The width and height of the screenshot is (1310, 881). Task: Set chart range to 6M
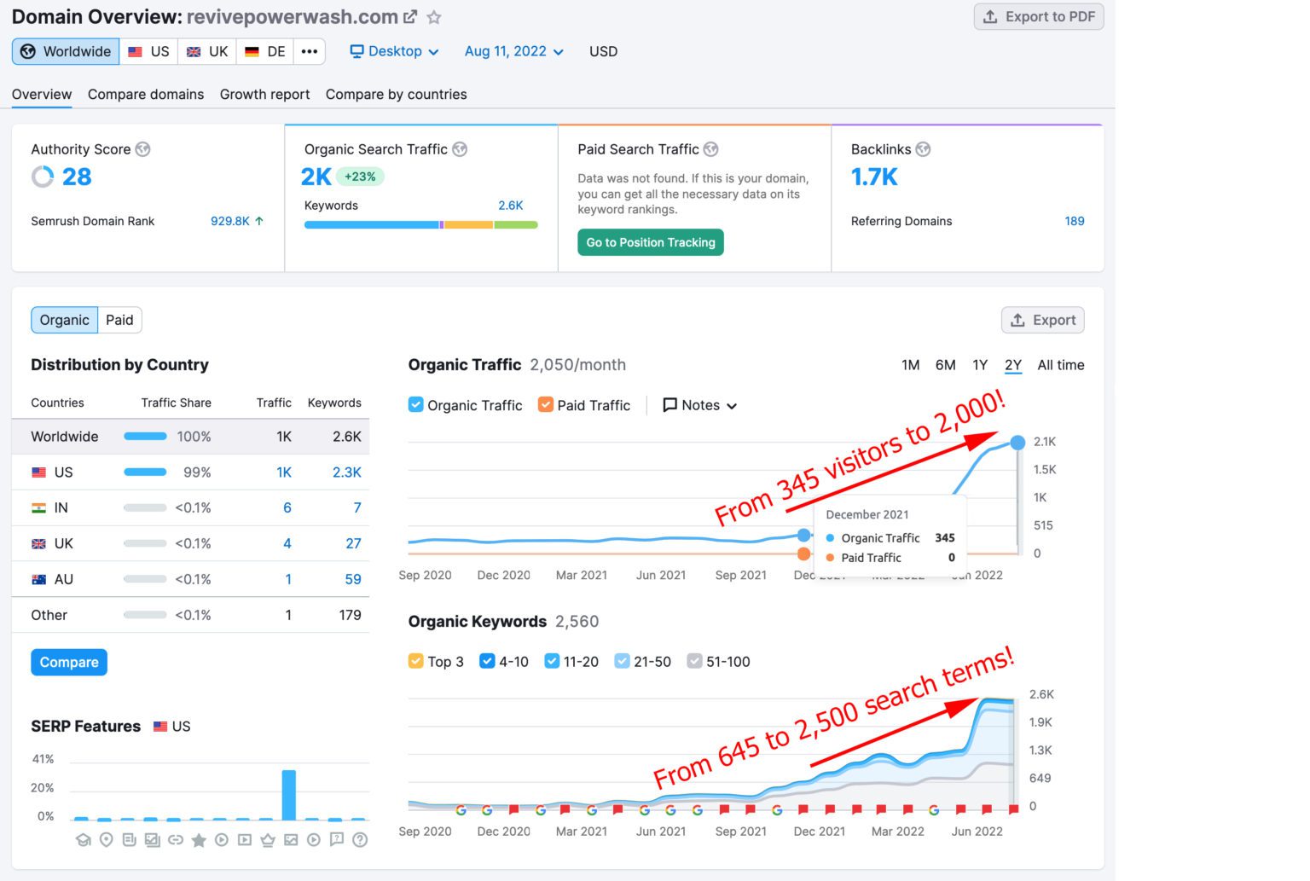[x=945, y=365]
